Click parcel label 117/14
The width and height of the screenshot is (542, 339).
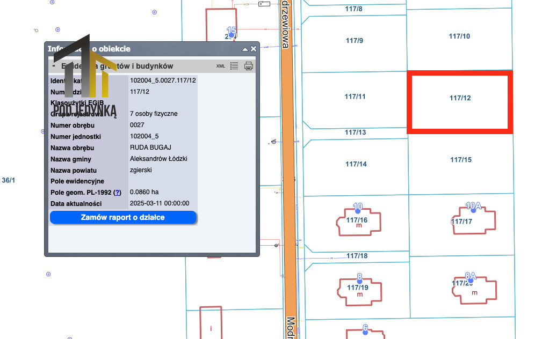tap(356, 164)
